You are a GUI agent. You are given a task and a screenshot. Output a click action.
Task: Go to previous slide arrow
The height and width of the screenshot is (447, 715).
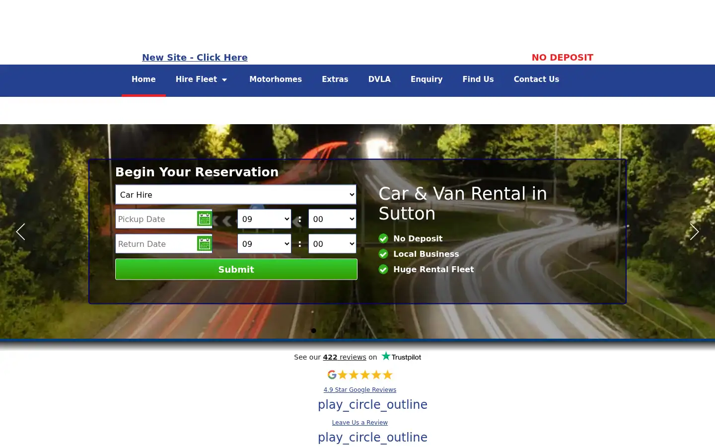(20, 231)
